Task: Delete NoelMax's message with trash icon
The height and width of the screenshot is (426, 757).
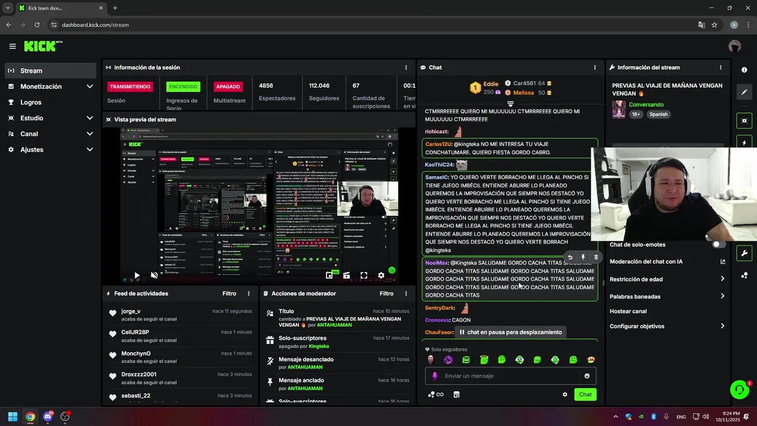Action: point(596,257)
